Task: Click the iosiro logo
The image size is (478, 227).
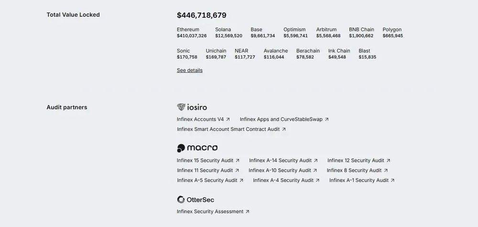Action: click(192, 107)
